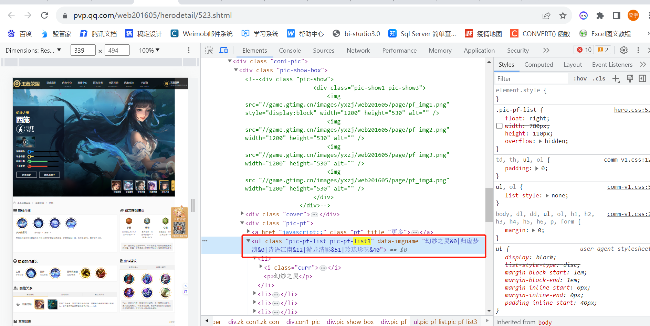The image size is (650, 326).
Task: Switch to Computed pane
Action: tap(539, 65)
